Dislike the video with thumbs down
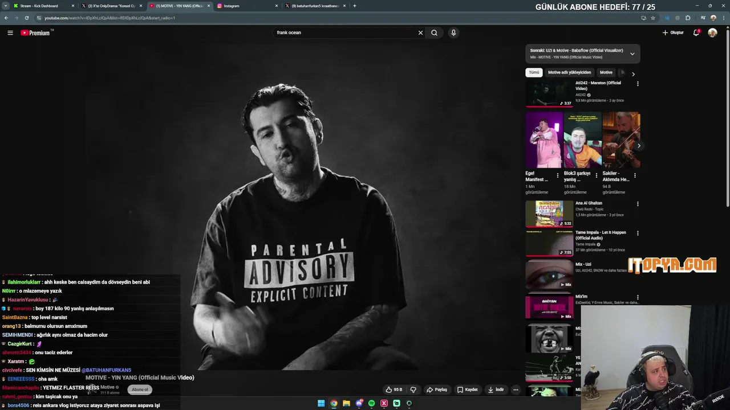 413,389
